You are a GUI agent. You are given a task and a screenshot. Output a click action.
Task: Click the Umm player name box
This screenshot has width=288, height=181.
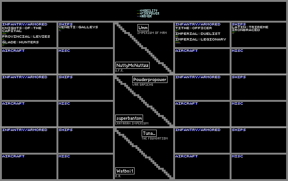[x=143, y=28]
